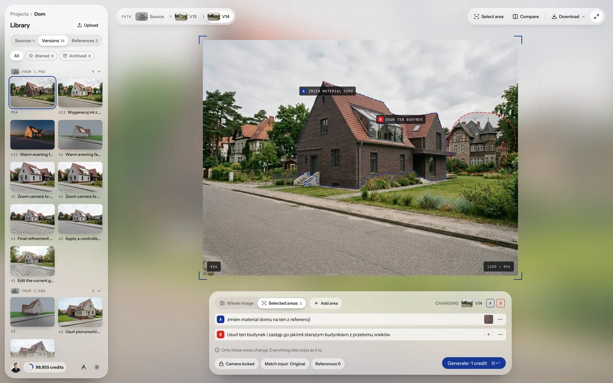Image resolution: width=613 pixels, height=383 pixels.
Task: Open the reference swatch for area A
Action: pyautogui.click(x=488, y=319)
